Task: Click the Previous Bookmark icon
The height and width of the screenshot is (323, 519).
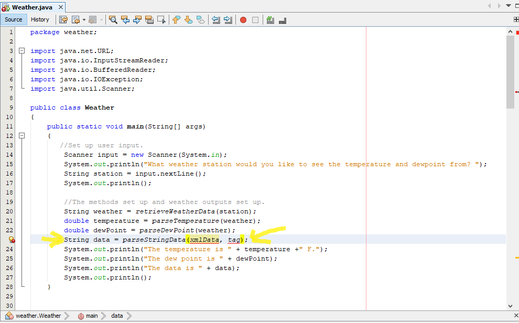Action: click(x=176, y=19)
